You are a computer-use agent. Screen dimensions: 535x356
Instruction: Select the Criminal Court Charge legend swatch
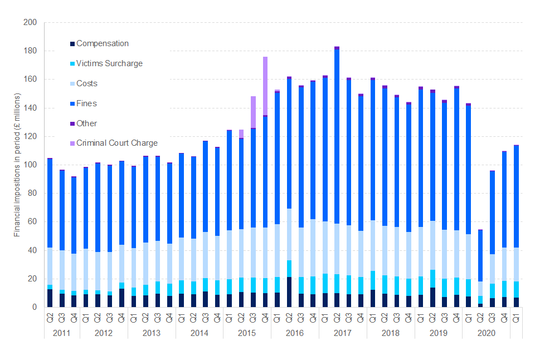pyautogui.click(x=72, y=144)
